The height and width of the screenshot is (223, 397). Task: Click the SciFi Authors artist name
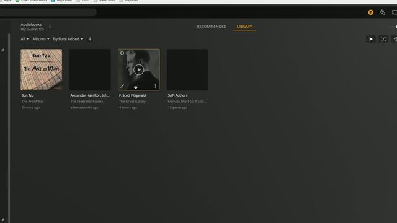pos(177,95)
